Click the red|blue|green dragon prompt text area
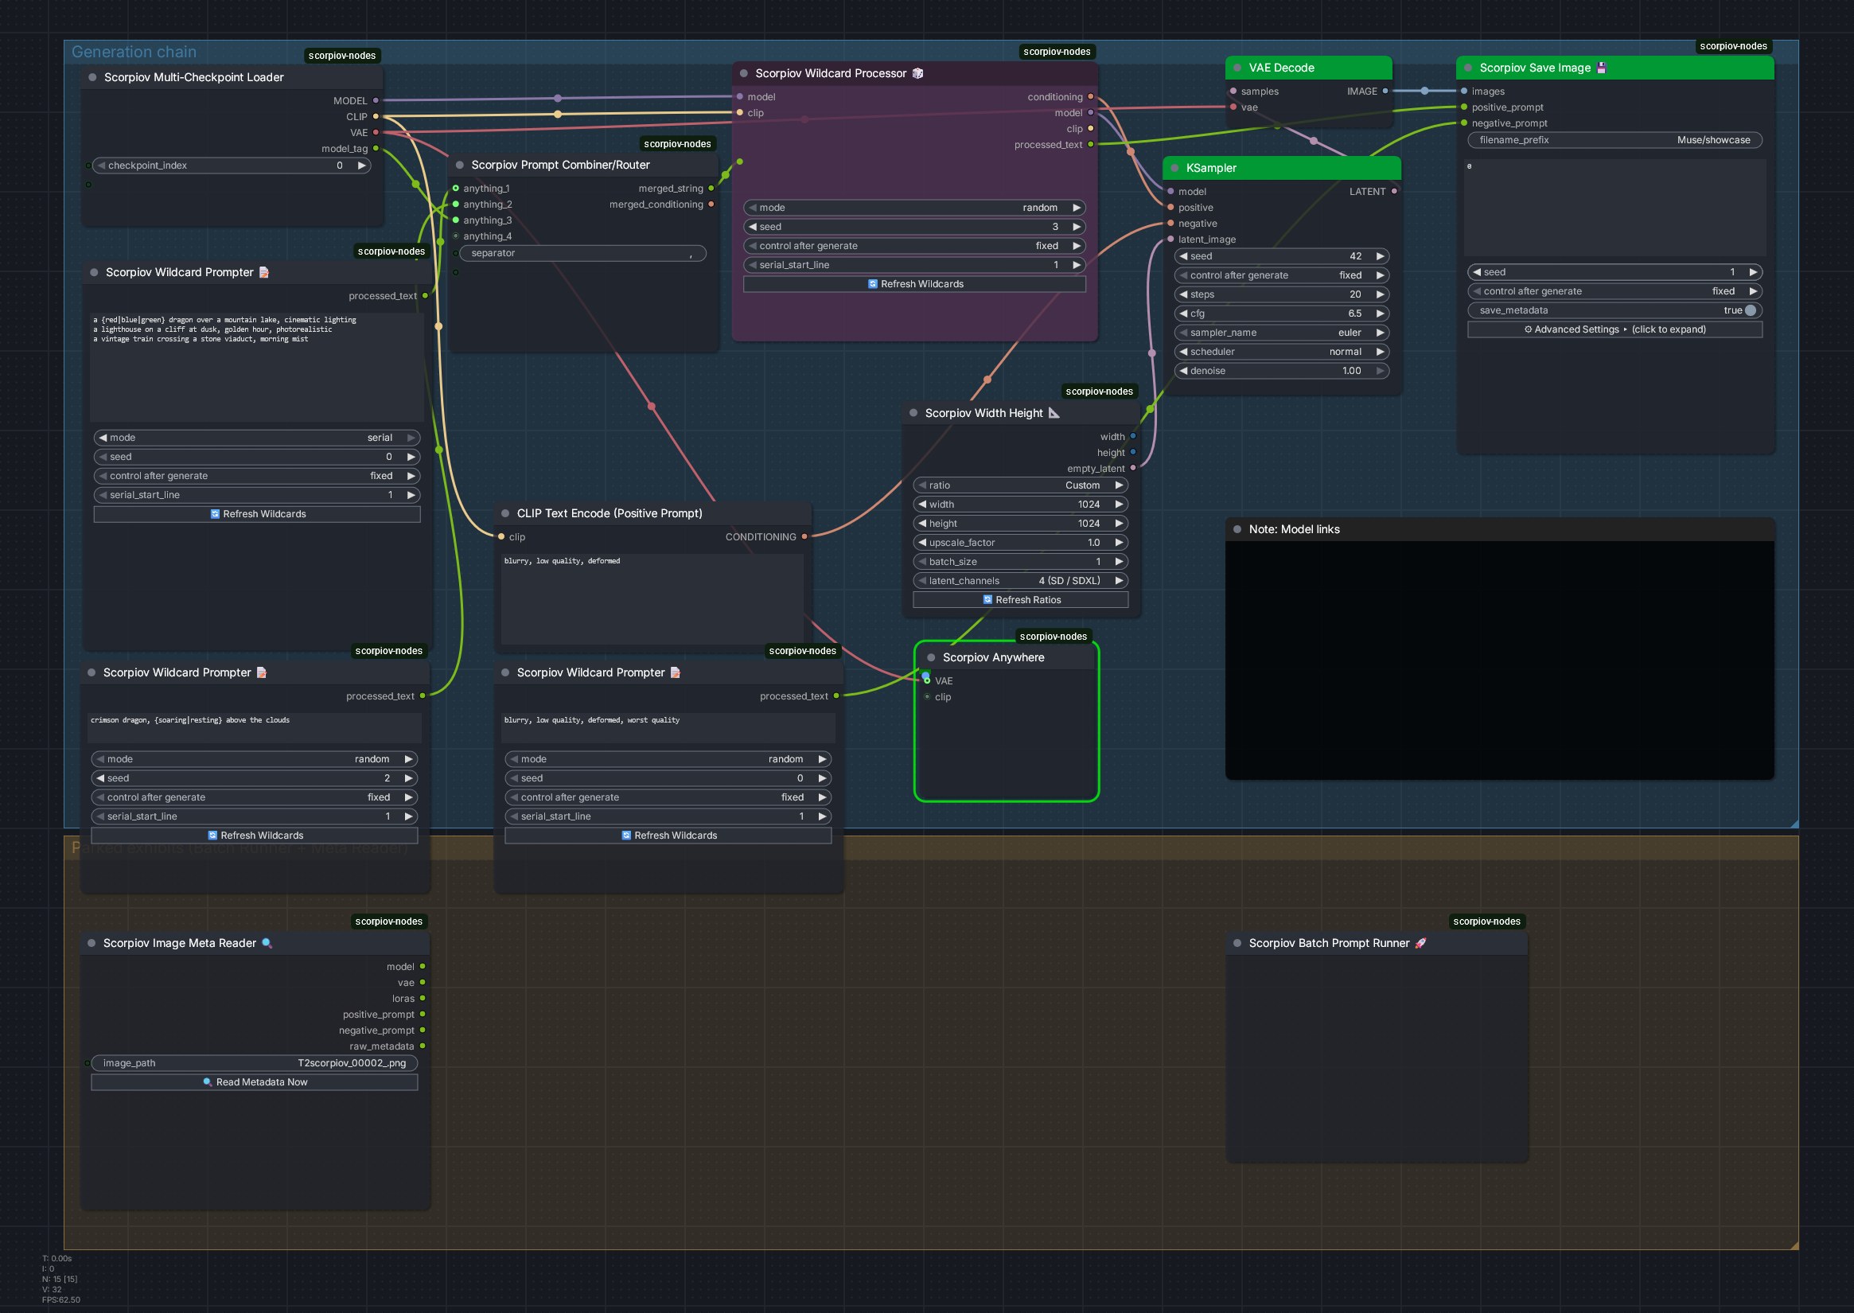Viewport: 1854px width, 1313px height. pyautogui.click(x=257, y=367)
